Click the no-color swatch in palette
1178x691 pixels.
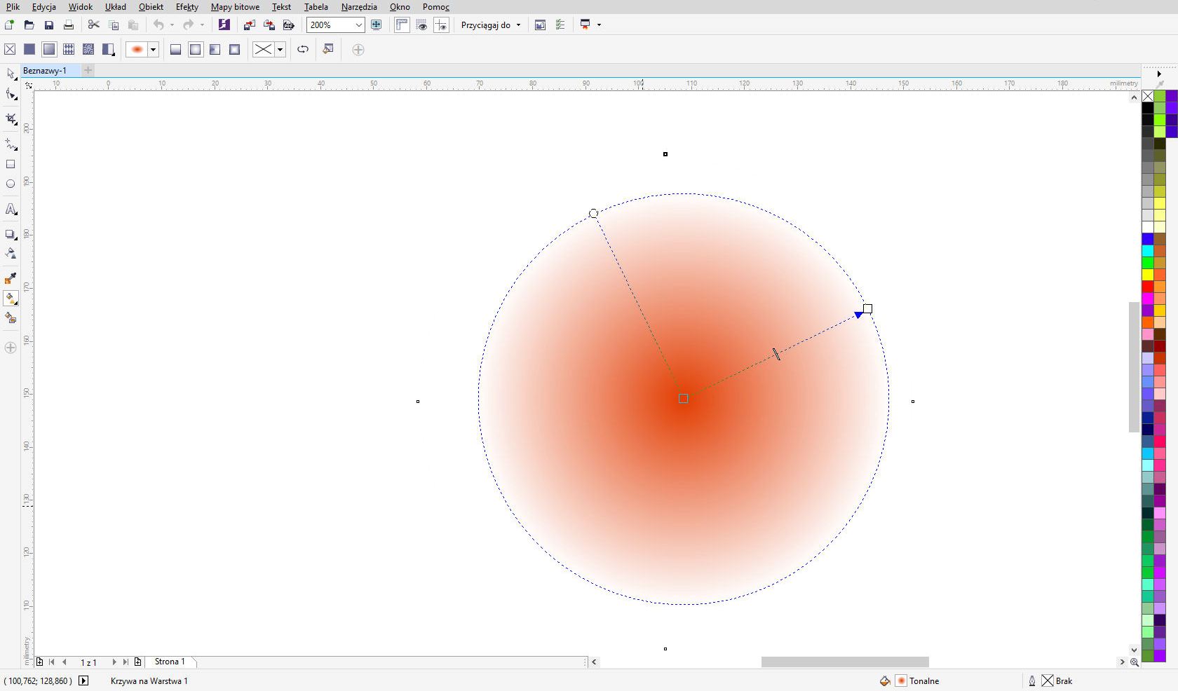click(1148, 96)
